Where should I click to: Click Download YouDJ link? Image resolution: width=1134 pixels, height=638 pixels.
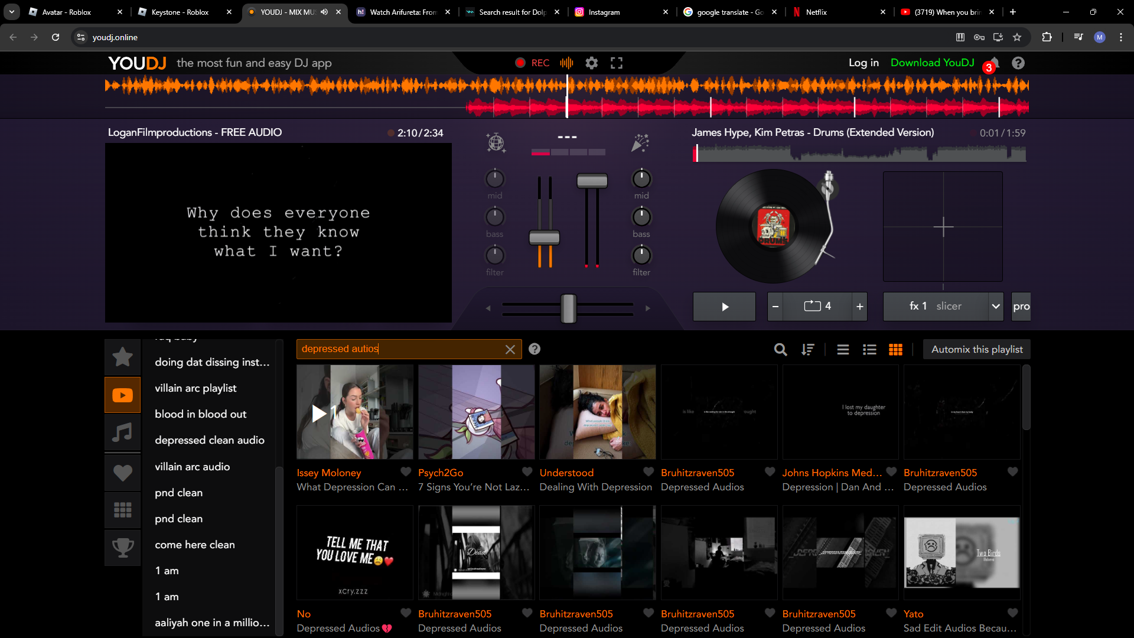click(x=932, y=63)
